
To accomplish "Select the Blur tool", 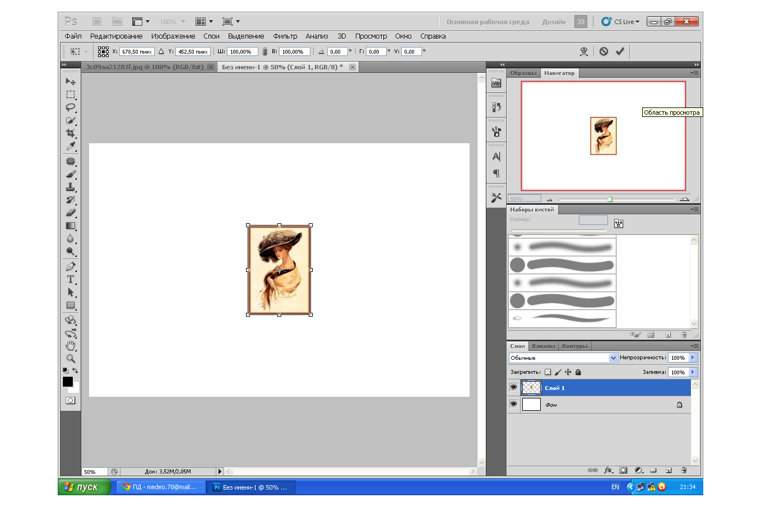I will point(71,239).
